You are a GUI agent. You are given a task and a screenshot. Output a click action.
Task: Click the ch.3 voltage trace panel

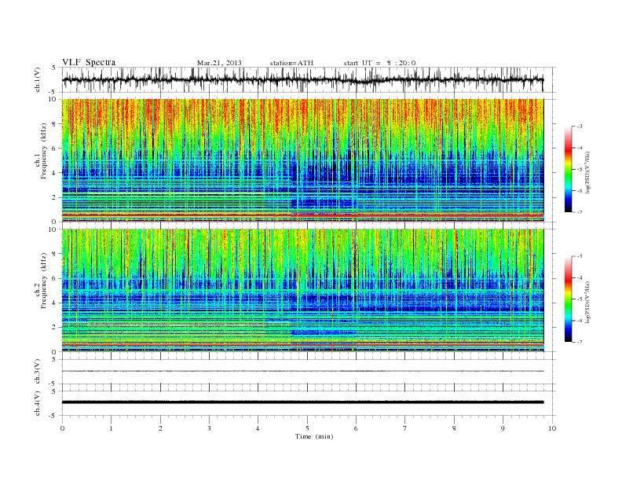[309, 372]
